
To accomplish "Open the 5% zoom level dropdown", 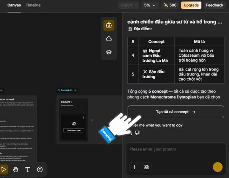I will point(150,5).
